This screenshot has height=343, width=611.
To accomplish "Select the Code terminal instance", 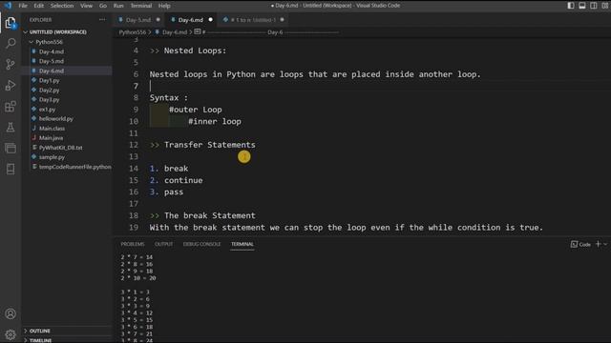I will (x=580, y=244).
